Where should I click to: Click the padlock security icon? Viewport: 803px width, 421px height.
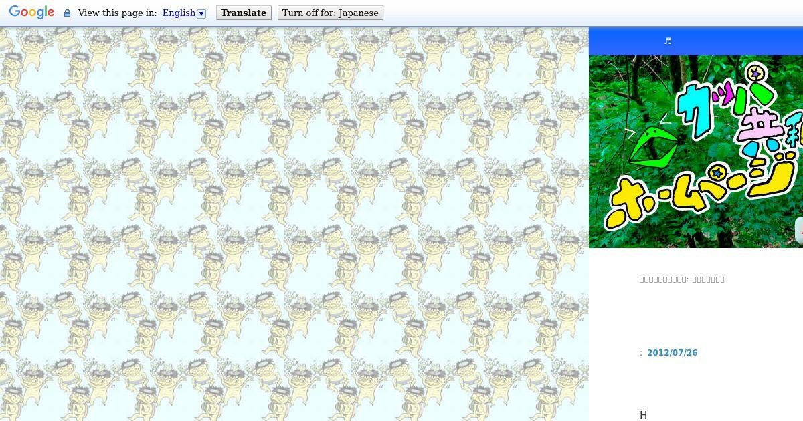(67, 13)
